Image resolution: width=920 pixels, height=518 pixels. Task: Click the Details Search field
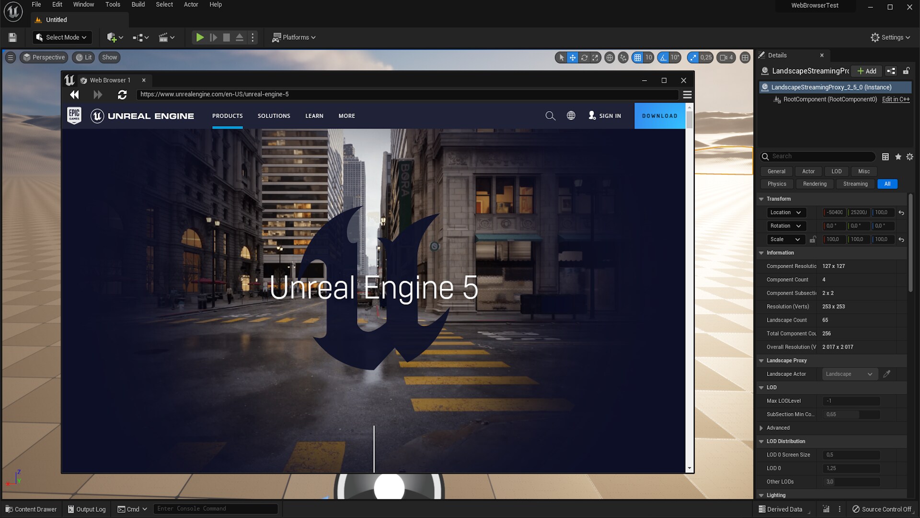pos(818,156)
